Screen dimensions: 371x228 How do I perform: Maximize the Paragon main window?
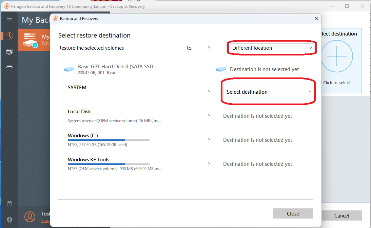(x=347, y=6)
